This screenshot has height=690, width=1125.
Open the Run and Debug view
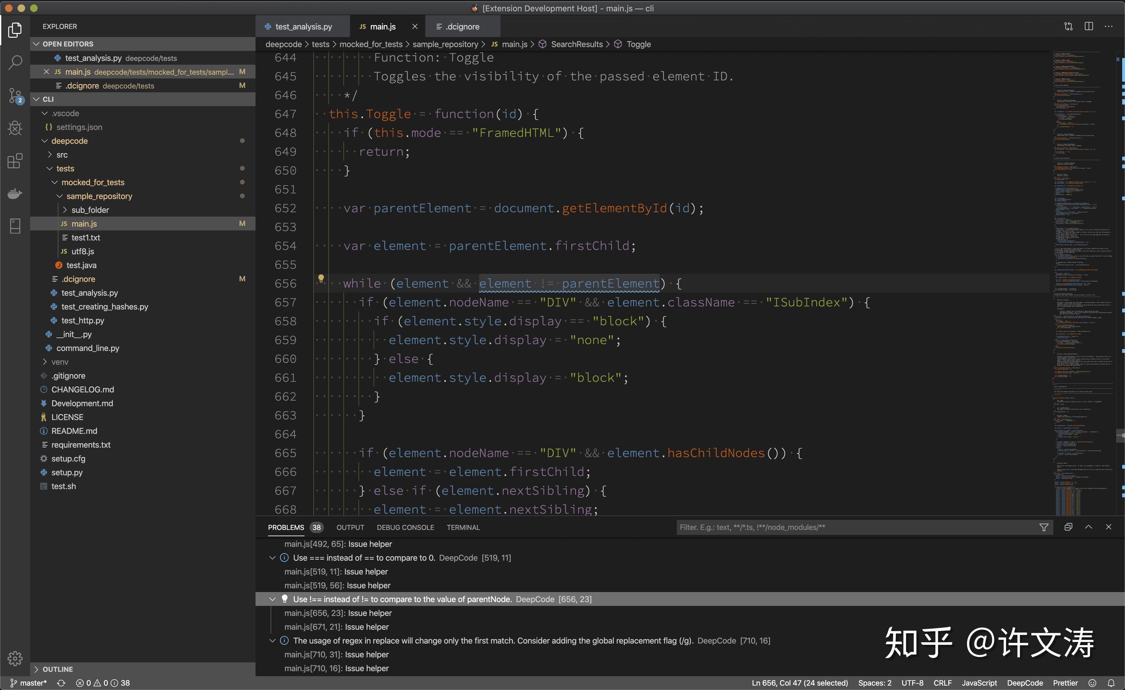pyautogui.click(x=15, y=128)
